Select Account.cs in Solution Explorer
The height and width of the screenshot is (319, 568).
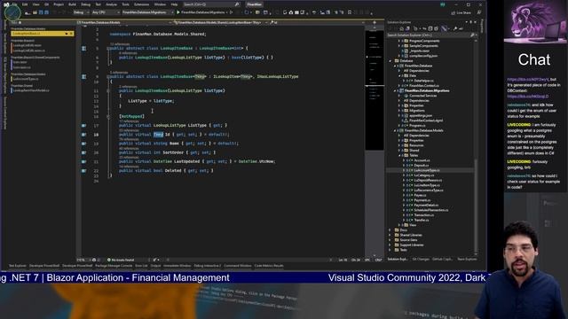[422, 160]
